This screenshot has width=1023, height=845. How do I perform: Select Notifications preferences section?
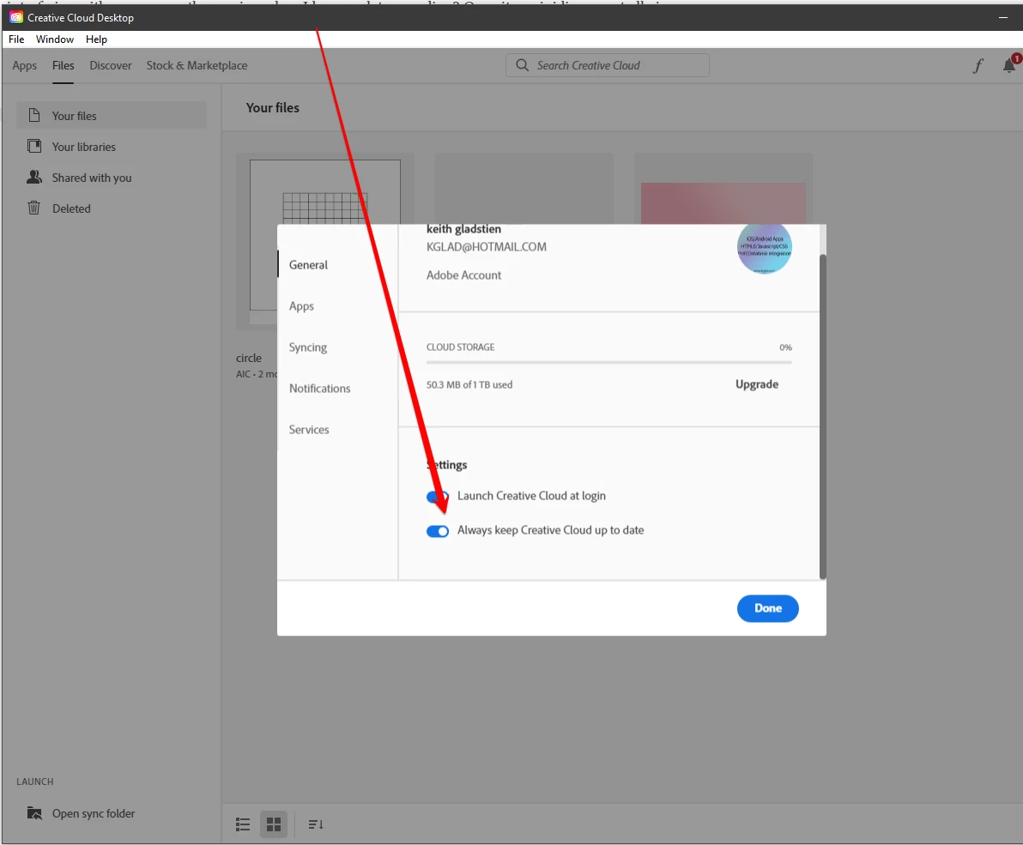(319, 388)
